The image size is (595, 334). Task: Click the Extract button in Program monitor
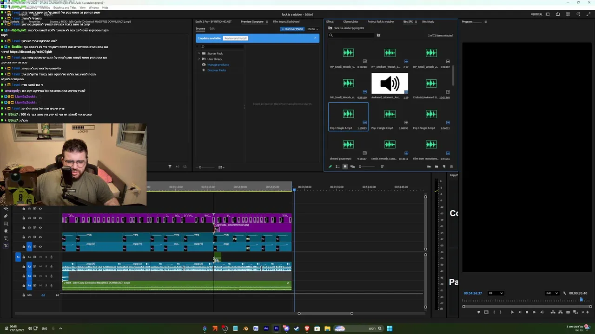pos(560,312)
